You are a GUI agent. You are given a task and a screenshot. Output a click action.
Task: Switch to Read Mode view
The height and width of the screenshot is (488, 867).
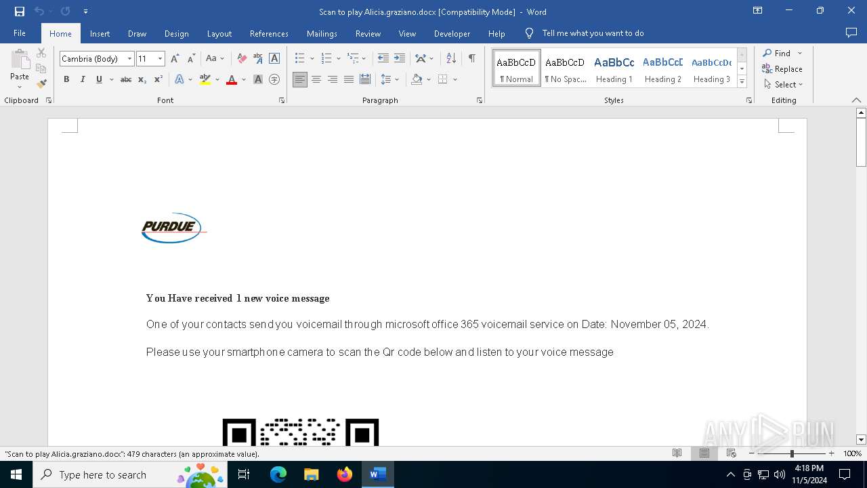pos(677,453)
